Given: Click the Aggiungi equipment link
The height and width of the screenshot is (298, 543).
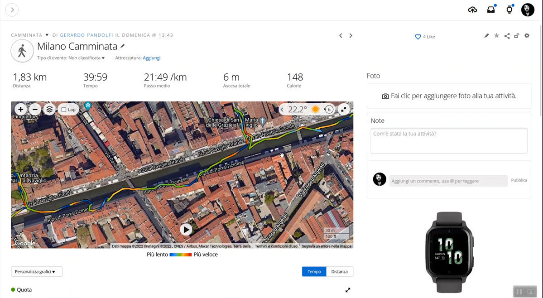Looking at the screenshot, I should pyautogui.click(x=151, y=58).
